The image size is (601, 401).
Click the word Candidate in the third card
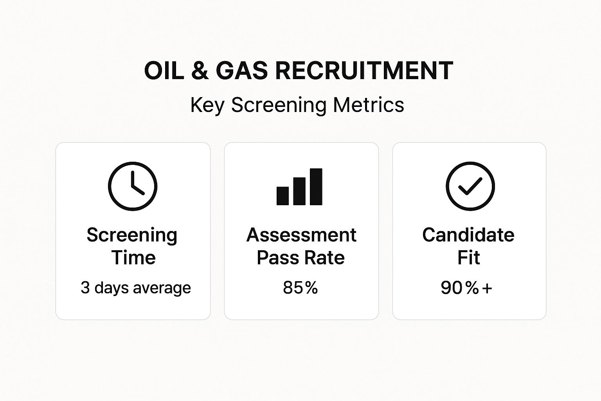click(x=468, y=235)
